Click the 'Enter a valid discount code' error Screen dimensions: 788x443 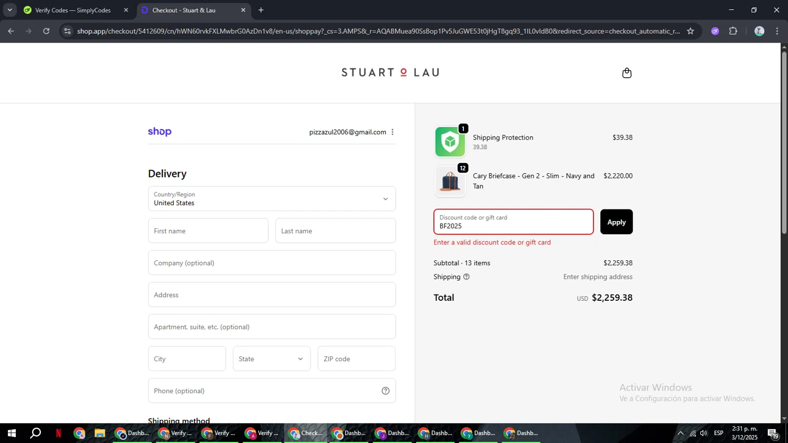pos(492,242)
